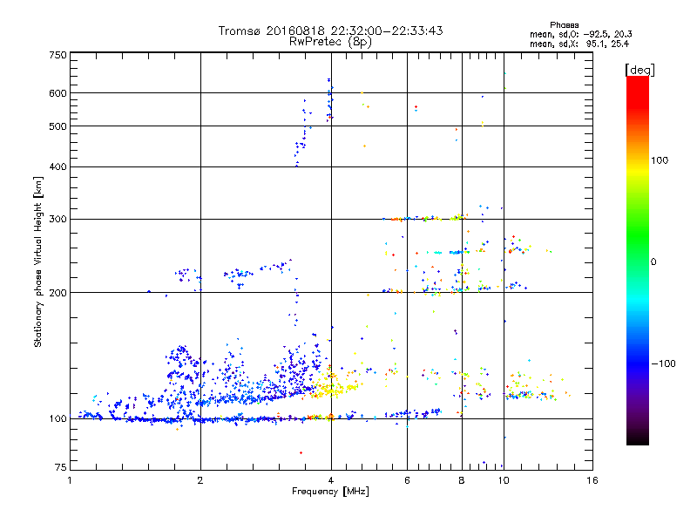Select the 'RwPretec (8p)' subtitle text
Viewport: 697px width, 523px height.
330,42
